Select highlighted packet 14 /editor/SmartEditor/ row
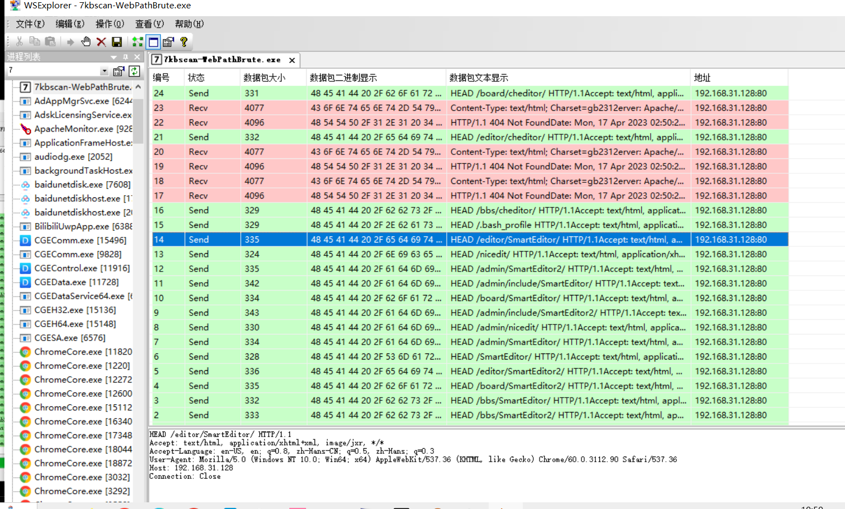 470,239
